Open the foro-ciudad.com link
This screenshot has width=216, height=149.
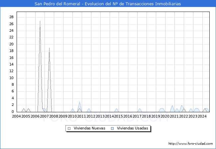(190, 144)
